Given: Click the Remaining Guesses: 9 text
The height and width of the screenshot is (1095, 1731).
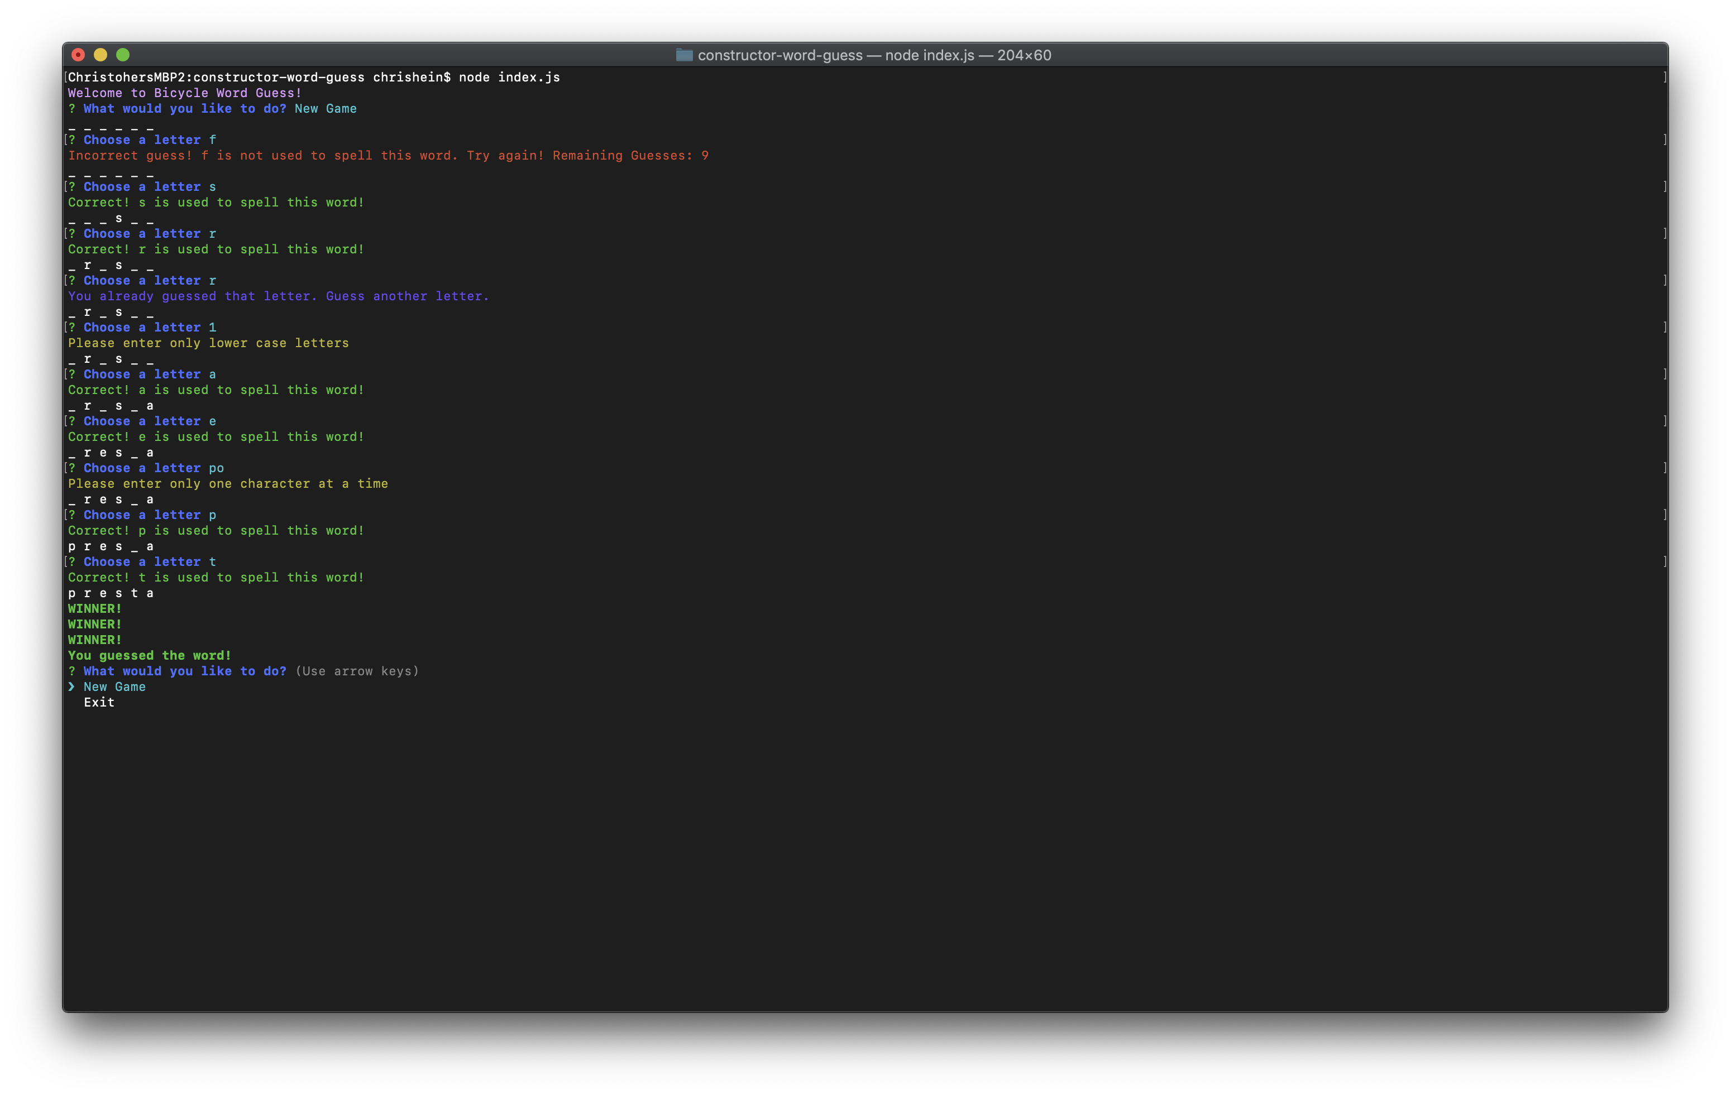Looking at the screenshot, I should point(630,156).
